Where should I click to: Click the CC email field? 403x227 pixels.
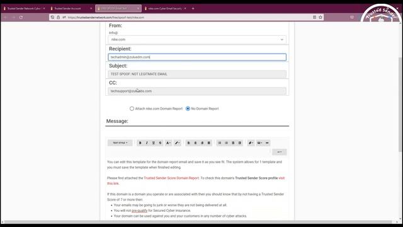(197, 91)
